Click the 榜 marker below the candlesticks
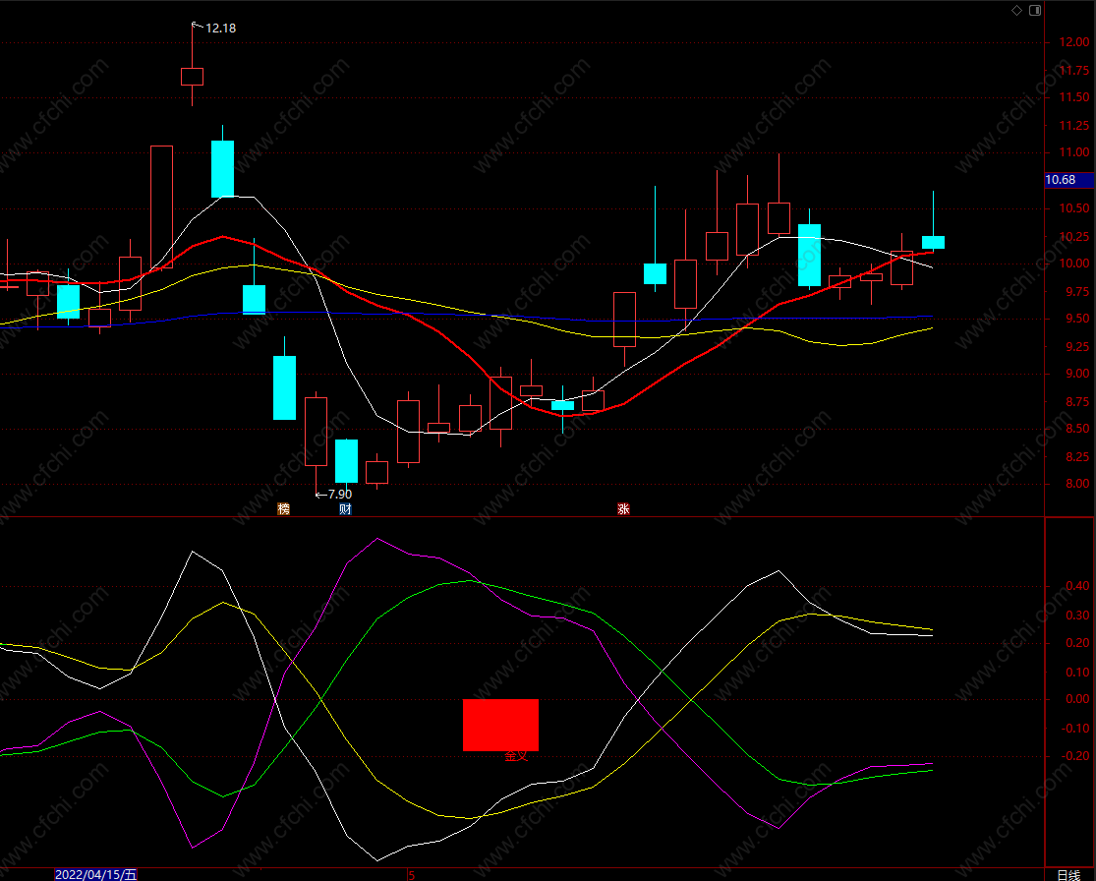 (x=283, y=509)
